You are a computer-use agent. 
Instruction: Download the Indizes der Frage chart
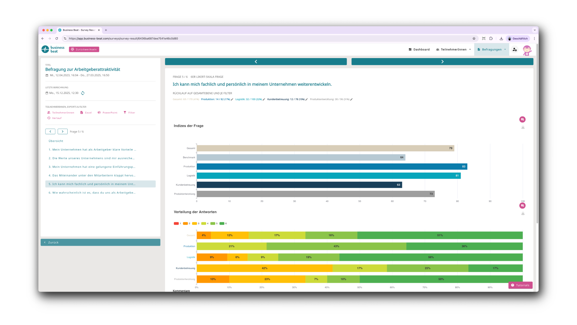click(x=523, y=127)
